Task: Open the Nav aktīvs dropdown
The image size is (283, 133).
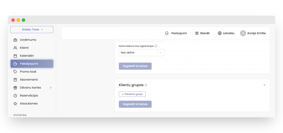Action: click(x=141, y=53)
